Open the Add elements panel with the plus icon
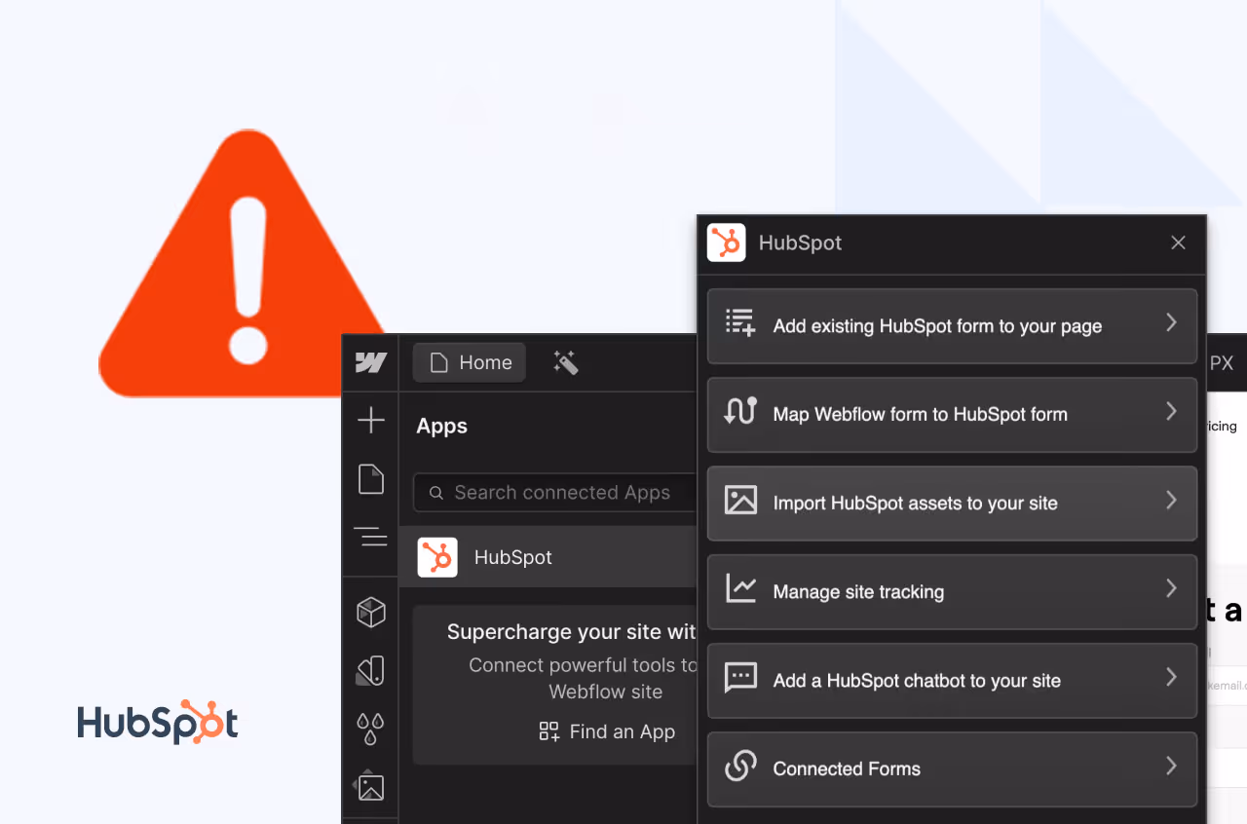This screenshot has width=1247, height=824. (x=370, y=421)
